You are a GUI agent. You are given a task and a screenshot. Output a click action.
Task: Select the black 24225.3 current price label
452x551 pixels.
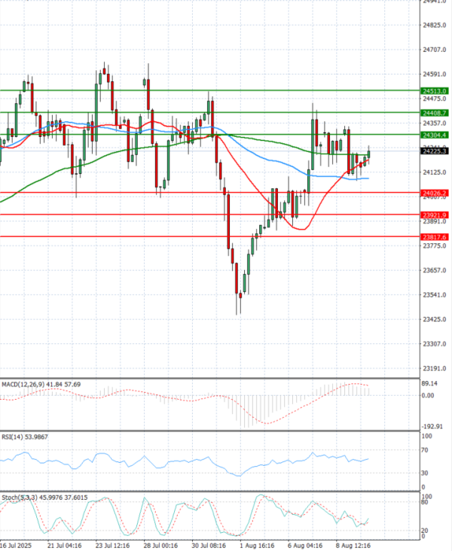435,151
